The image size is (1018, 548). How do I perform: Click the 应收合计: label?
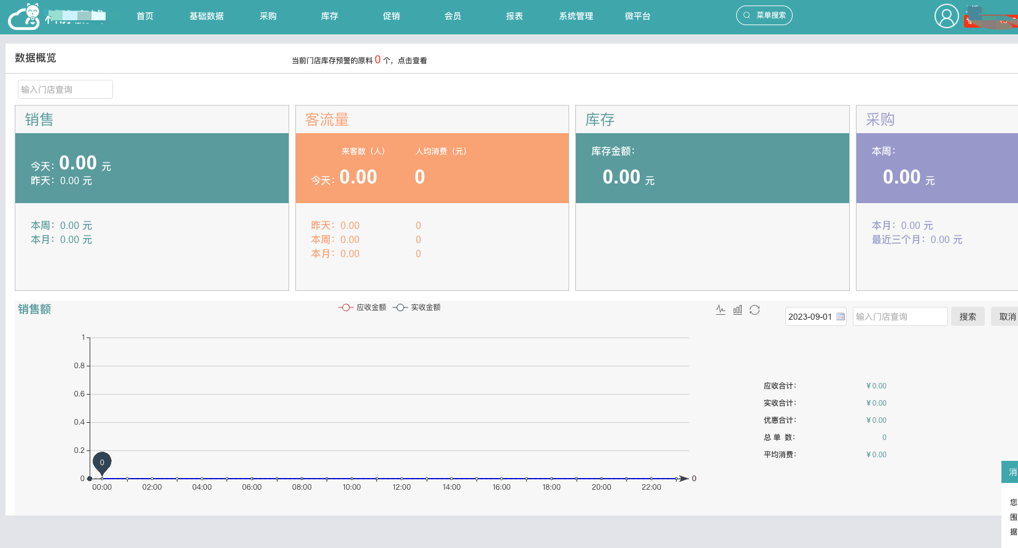click(x=780, y=386)
